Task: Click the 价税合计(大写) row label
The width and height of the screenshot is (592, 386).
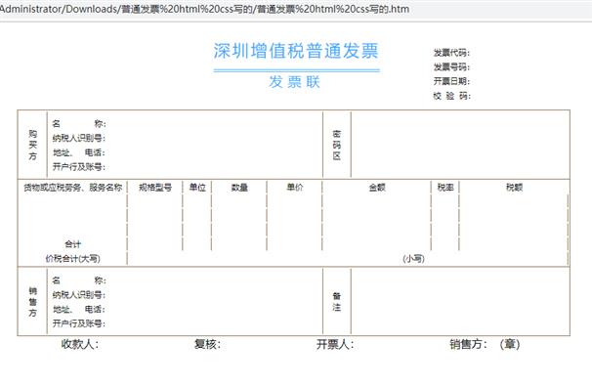Action: coord(72,258)
